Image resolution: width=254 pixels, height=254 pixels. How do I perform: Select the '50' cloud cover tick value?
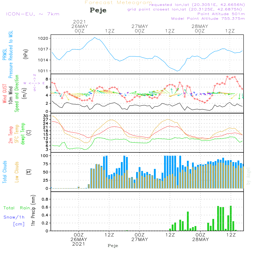coord(45,172)
